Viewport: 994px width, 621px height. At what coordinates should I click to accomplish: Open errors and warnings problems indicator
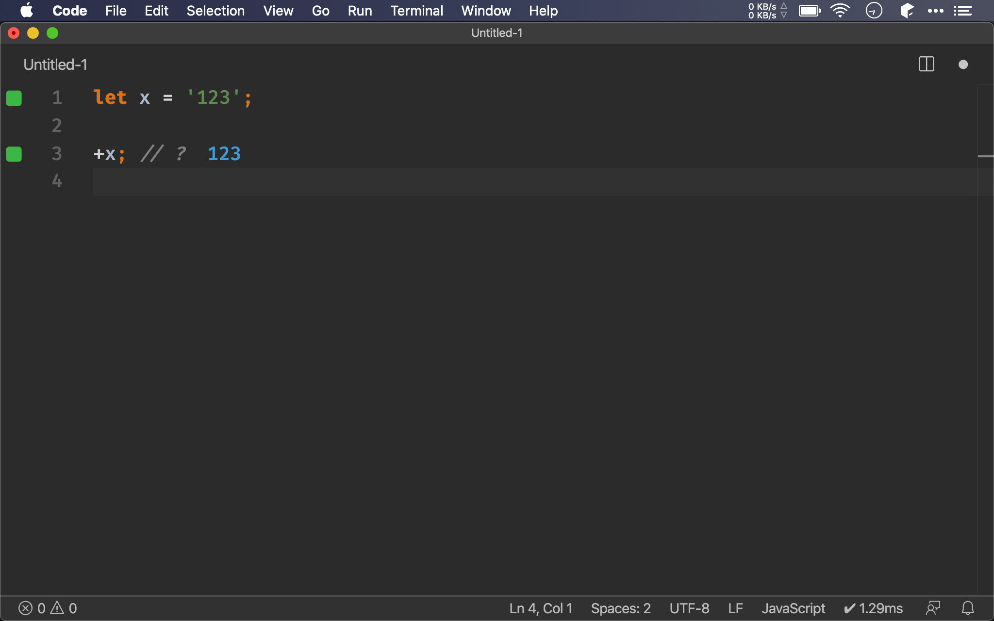coord(48,608)
